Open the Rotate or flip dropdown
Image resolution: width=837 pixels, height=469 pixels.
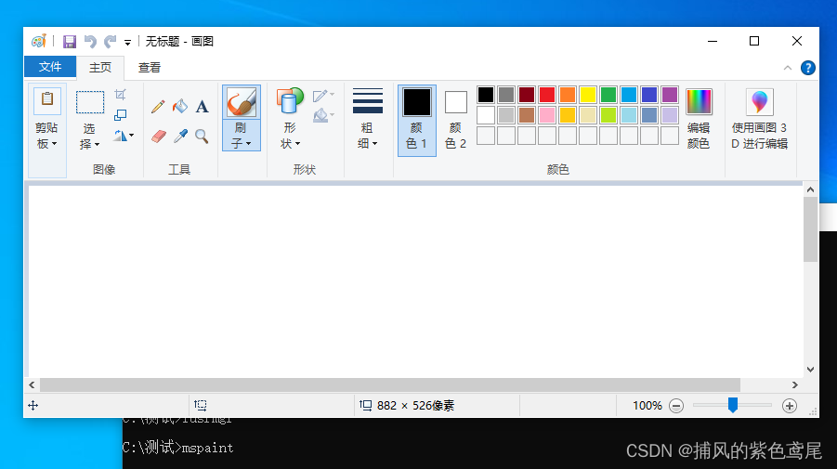(124, 136)
